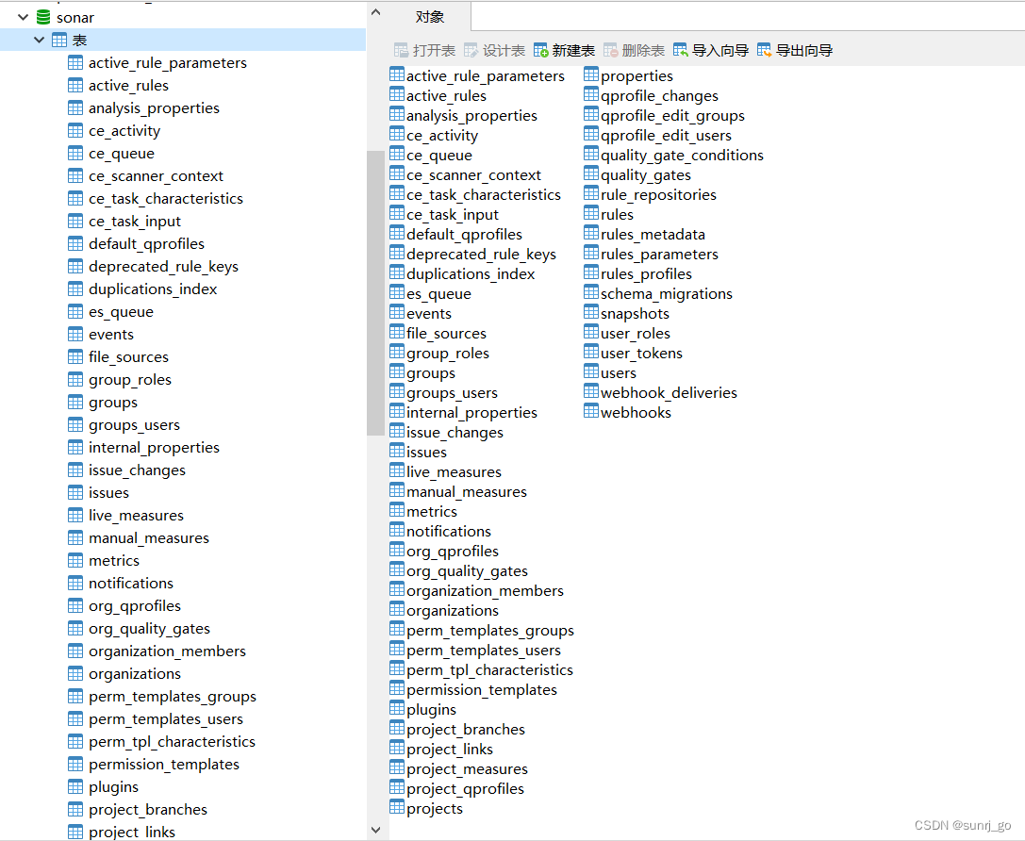Select schema_migrations in object list
The image size is (1025, 841).
point(667,294)
